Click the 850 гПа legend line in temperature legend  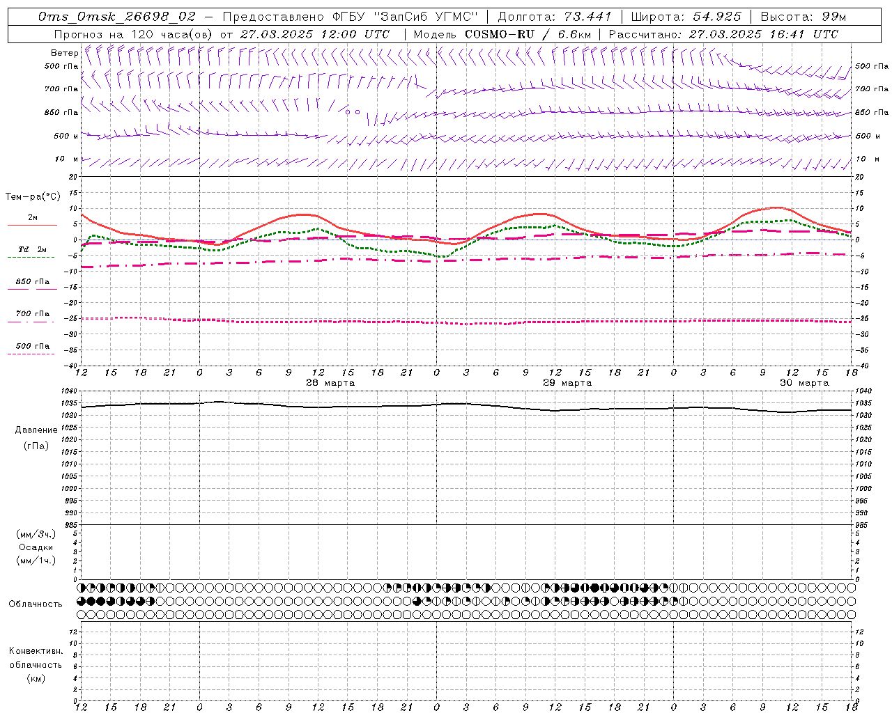(32, 288)
